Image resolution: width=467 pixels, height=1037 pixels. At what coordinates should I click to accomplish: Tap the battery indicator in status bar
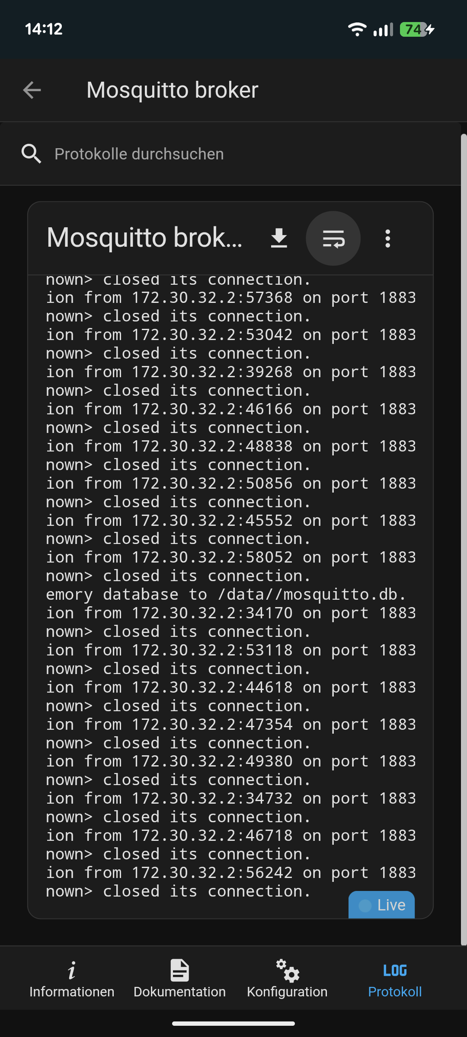414,29
